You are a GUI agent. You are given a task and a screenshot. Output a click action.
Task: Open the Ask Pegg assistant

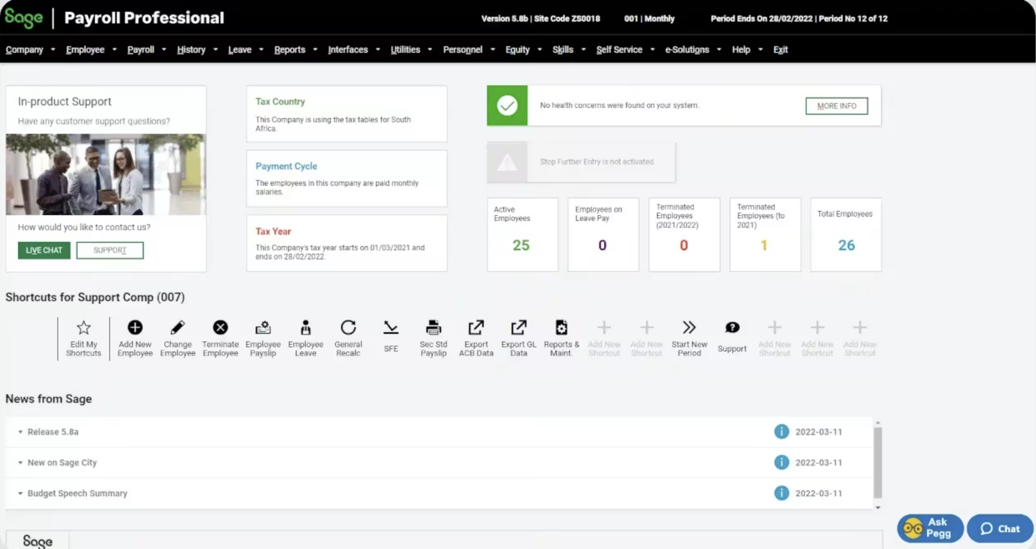[930, 528]
